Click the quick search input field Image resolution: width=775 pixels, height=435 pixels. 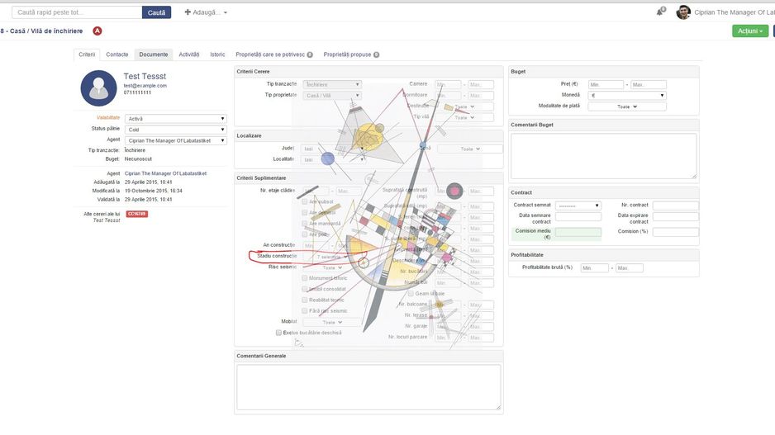tap(77, 12)
